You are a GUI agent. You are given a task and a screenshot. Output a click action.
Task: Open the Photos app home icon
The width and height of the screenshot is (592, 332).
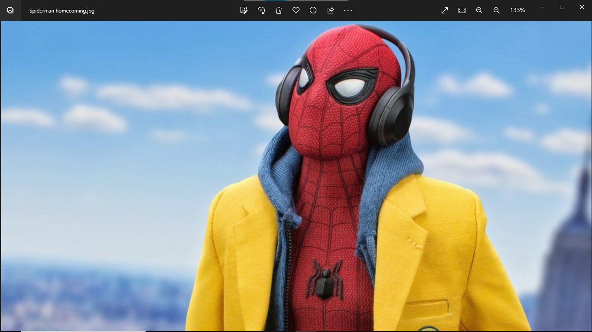coord(10,10)
